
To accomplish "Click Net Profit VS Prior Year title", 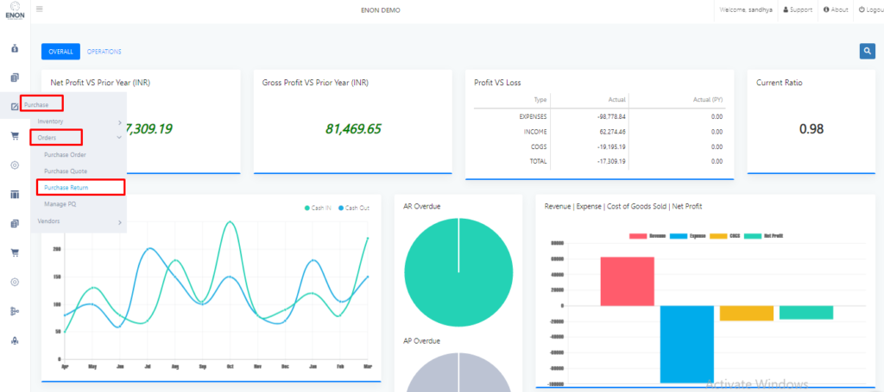I will coord(100,83).
